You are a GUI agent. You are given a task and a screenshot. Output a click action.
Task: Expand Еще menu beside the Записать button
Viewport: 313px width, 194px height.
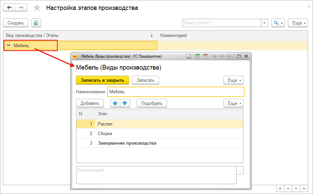click(x=233, y=80)
